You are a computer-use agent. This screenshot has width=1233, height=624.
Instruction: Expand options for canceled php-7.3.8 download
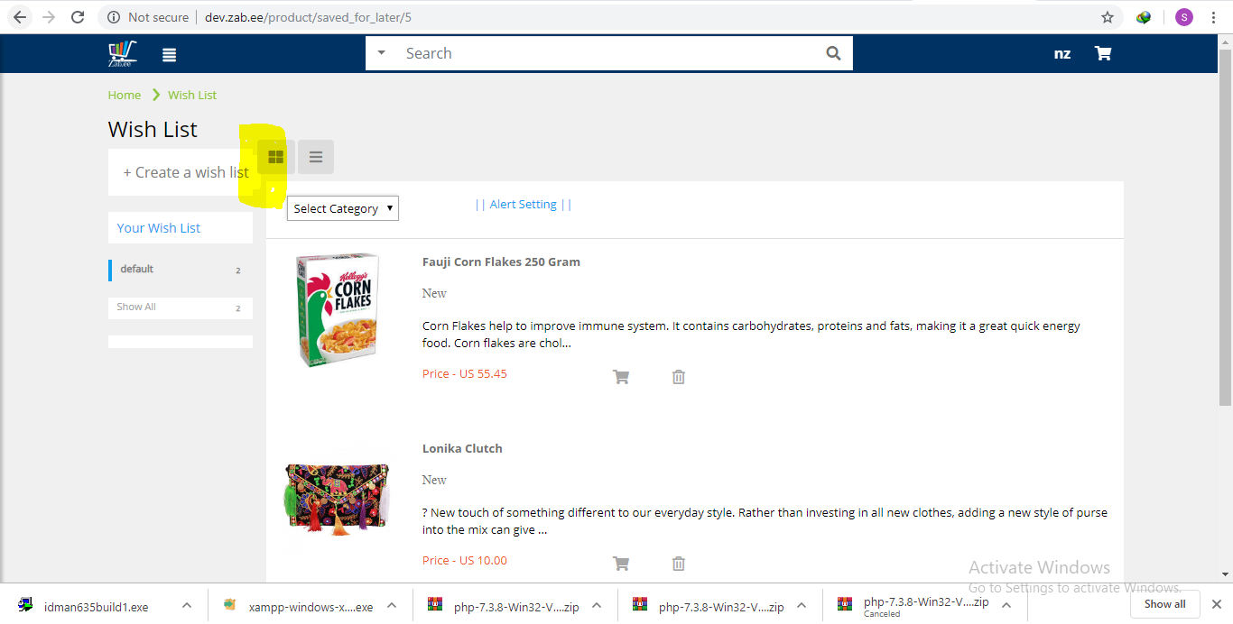click(1006, 606)
